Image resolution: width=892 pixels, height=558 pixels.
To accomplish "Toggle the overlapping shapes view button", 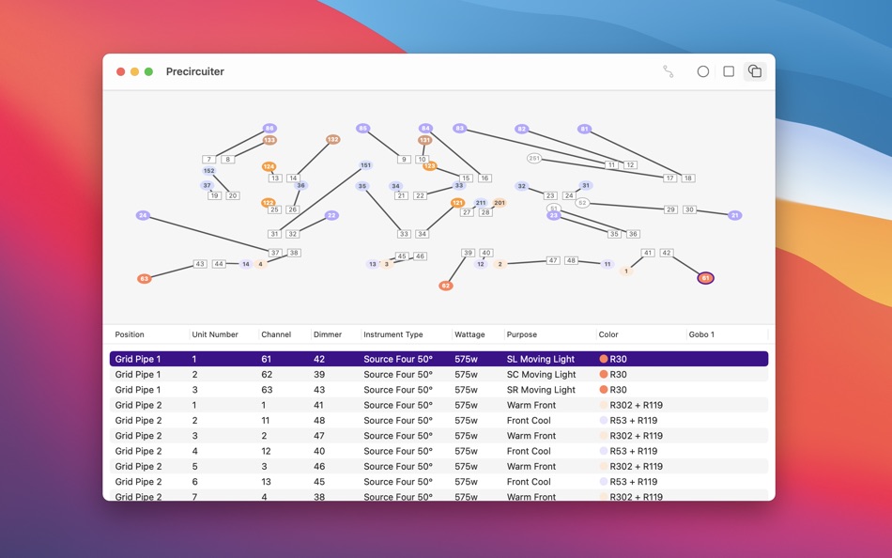I will point(755,71).
